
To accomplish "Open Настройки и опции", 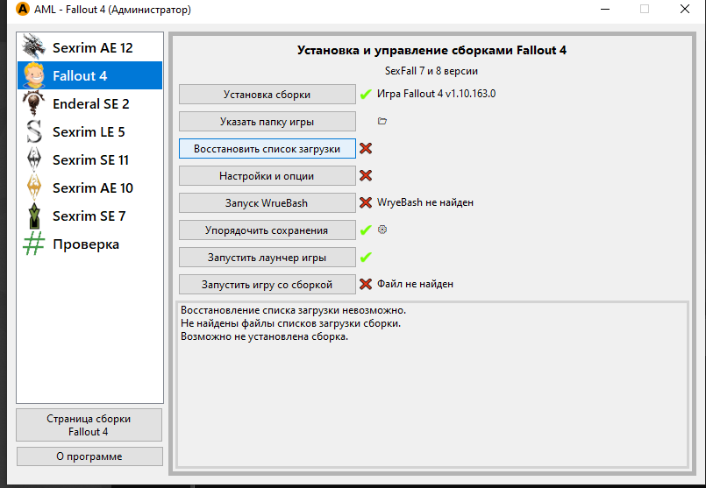I will point(267,176).
